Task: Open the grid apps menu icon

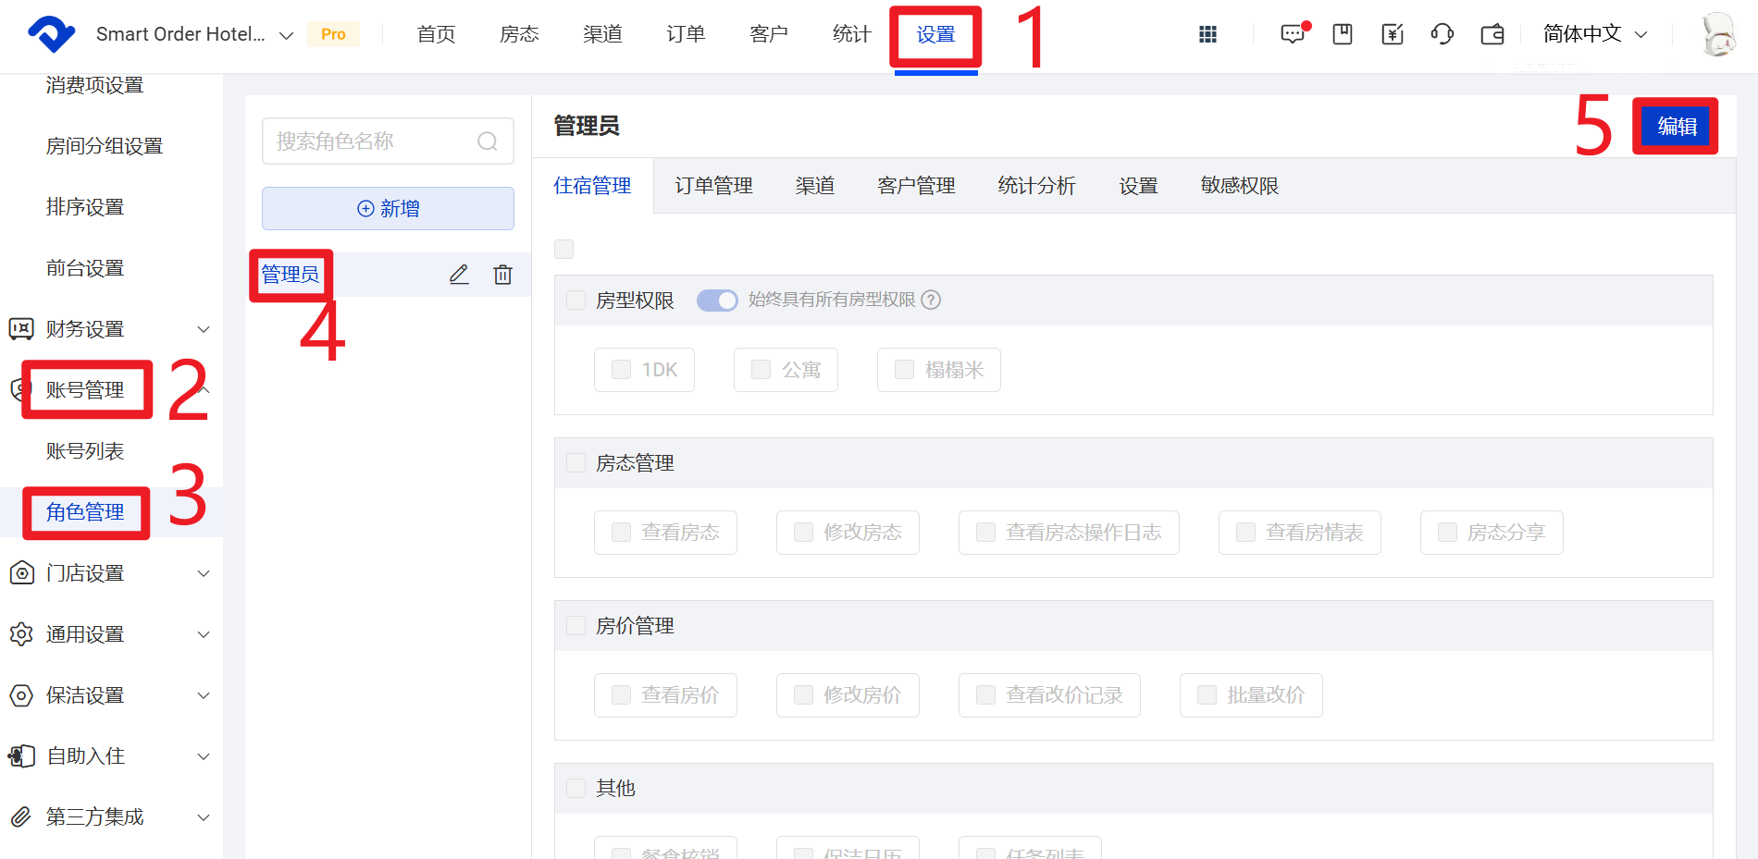Action: pos(1207,34)
